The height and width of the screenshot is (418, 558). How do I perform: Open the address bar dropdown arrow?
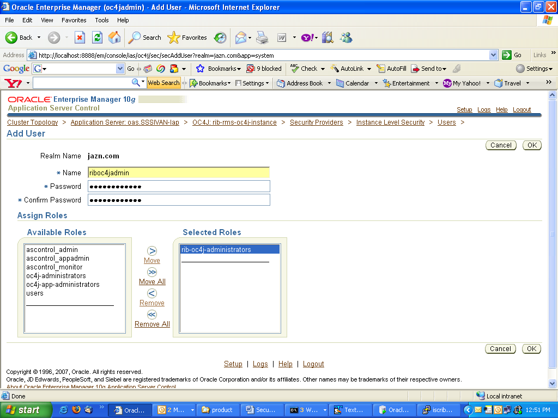493,55
